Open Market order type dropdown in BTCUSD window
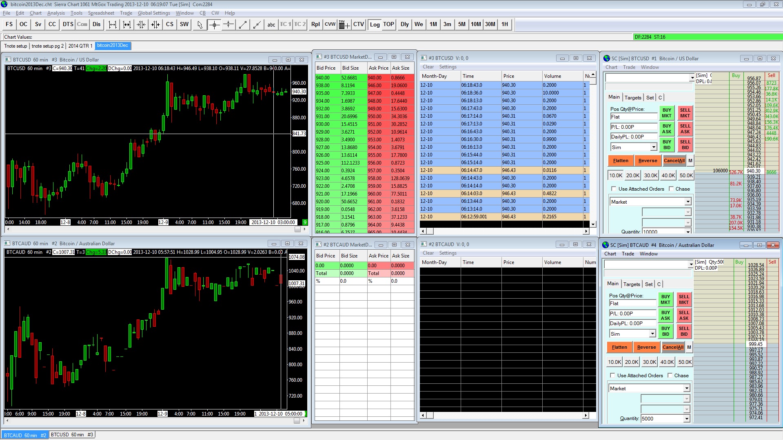This screenshot has width=783, height=440. click(688, 202)
